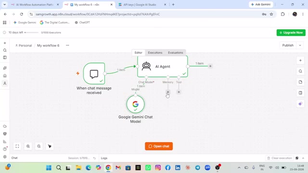
Task: Open workflow options three dots menu
Action: pos(67,45)
